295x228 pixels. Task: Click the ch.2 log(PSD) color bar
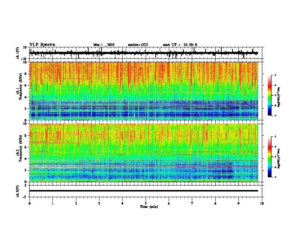(270, 157)
